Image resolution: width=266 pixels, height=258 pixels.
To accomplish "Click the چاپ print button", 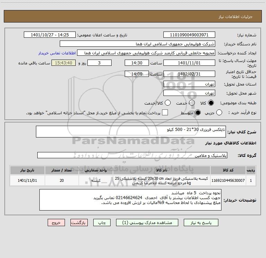I will coord(102,223).
